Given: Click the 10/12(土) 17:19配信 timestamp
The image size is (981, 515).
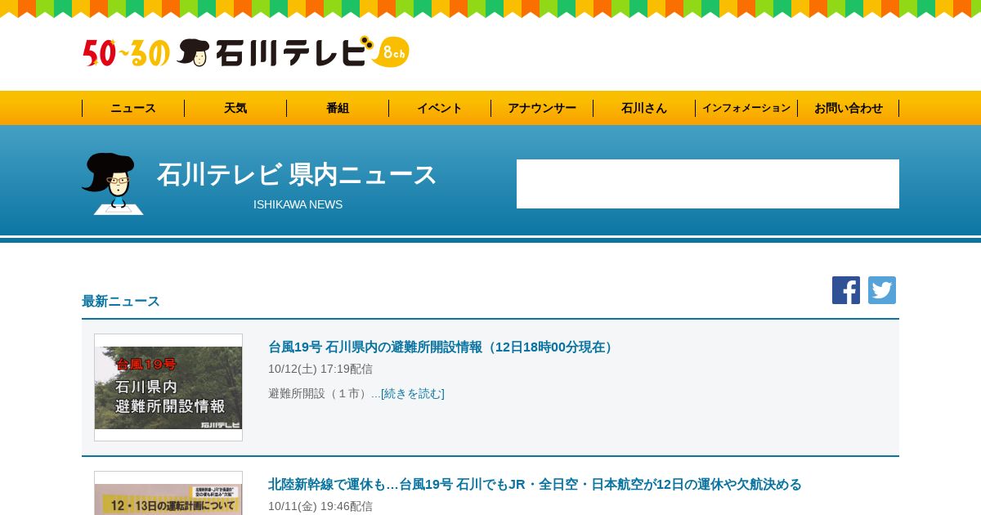Looking at the screenshot, I should (x=320, y=369).
